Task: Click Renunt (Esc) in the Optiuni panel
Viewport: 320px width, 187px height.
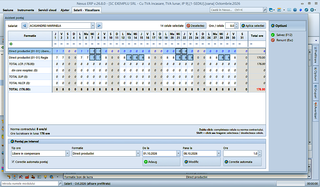Action: click(x=282, y=40)
